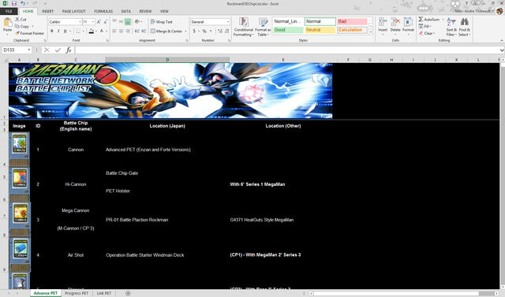Screen dimensions: 505x297
Task: Align text to the left
Action: pos(114,32)
